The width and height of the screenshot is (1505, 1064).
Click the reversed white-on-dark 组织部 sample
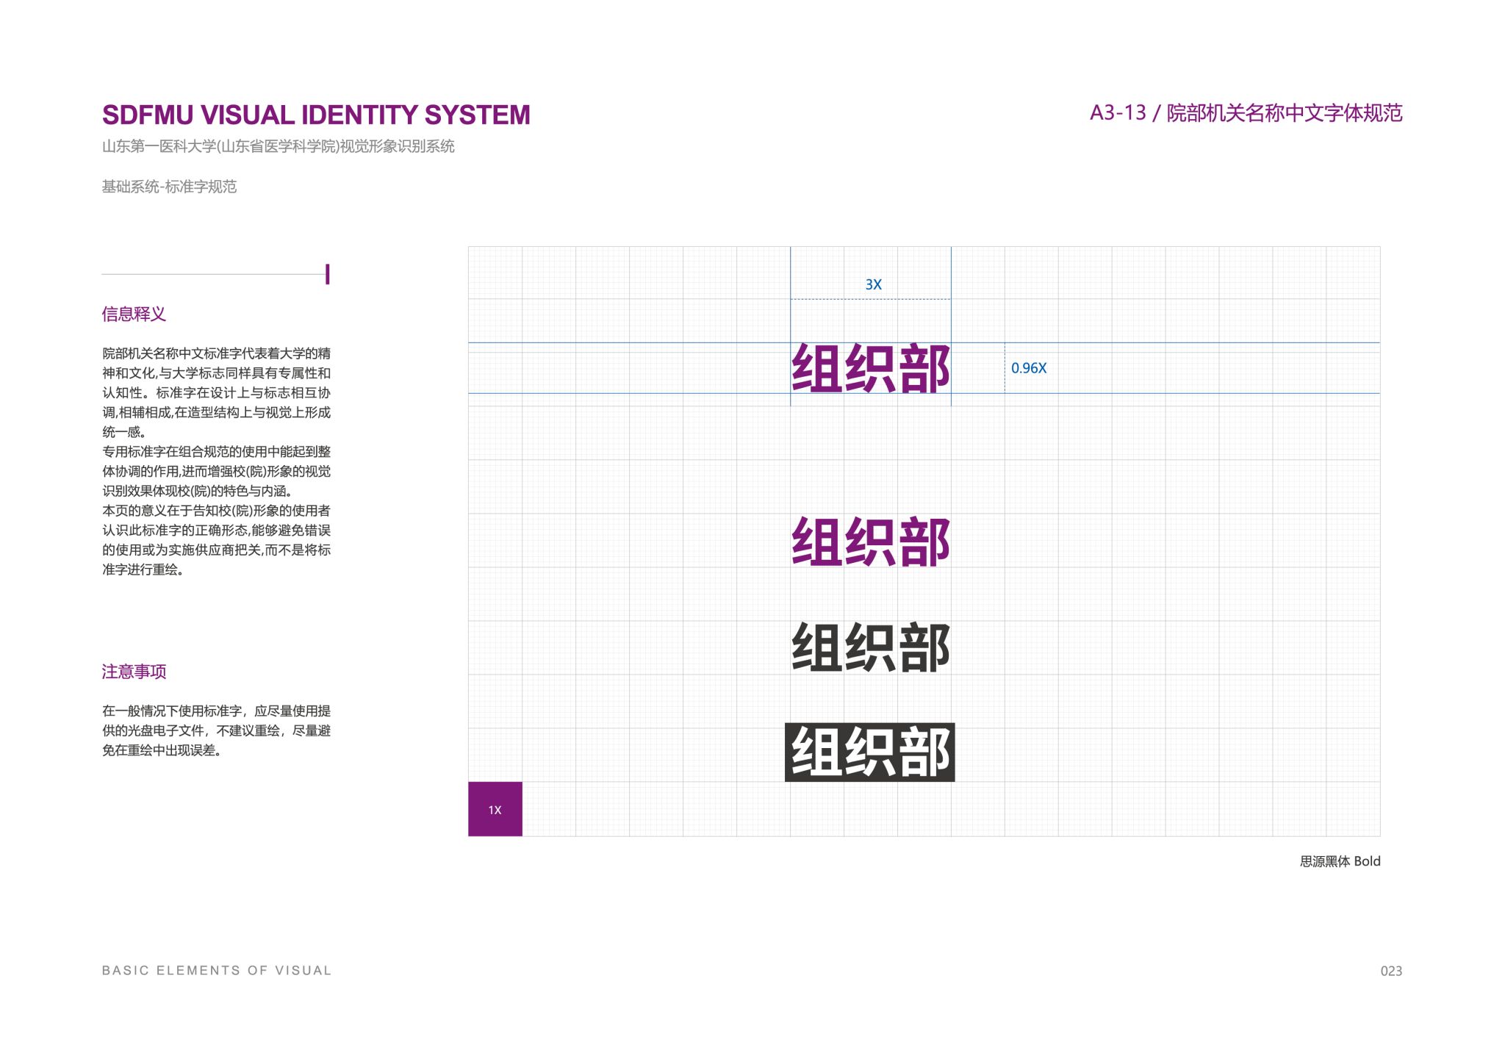coord(870,752)
